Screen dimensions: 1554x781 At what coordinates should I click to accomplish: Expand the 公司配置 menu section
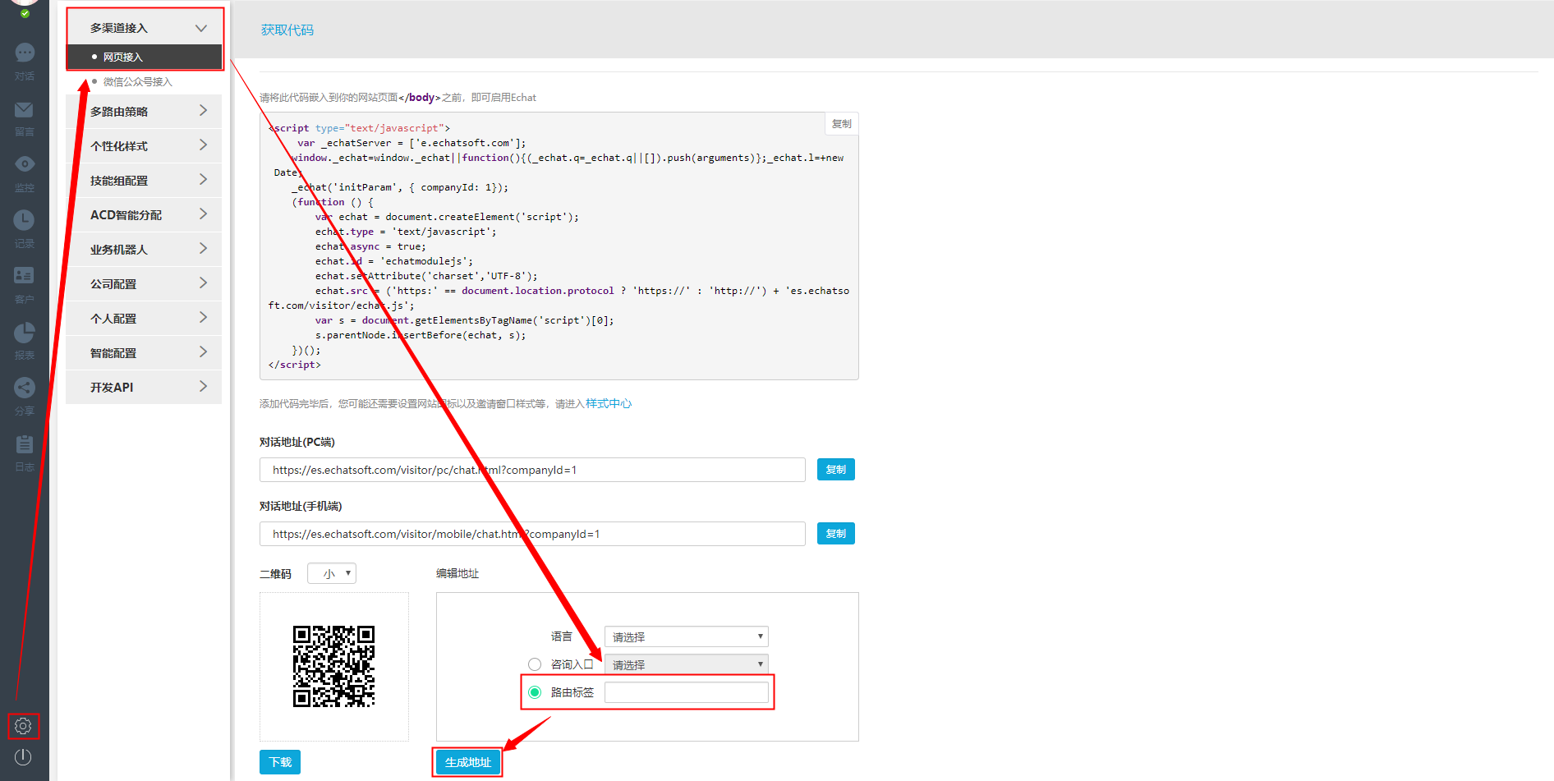point(144,283)
